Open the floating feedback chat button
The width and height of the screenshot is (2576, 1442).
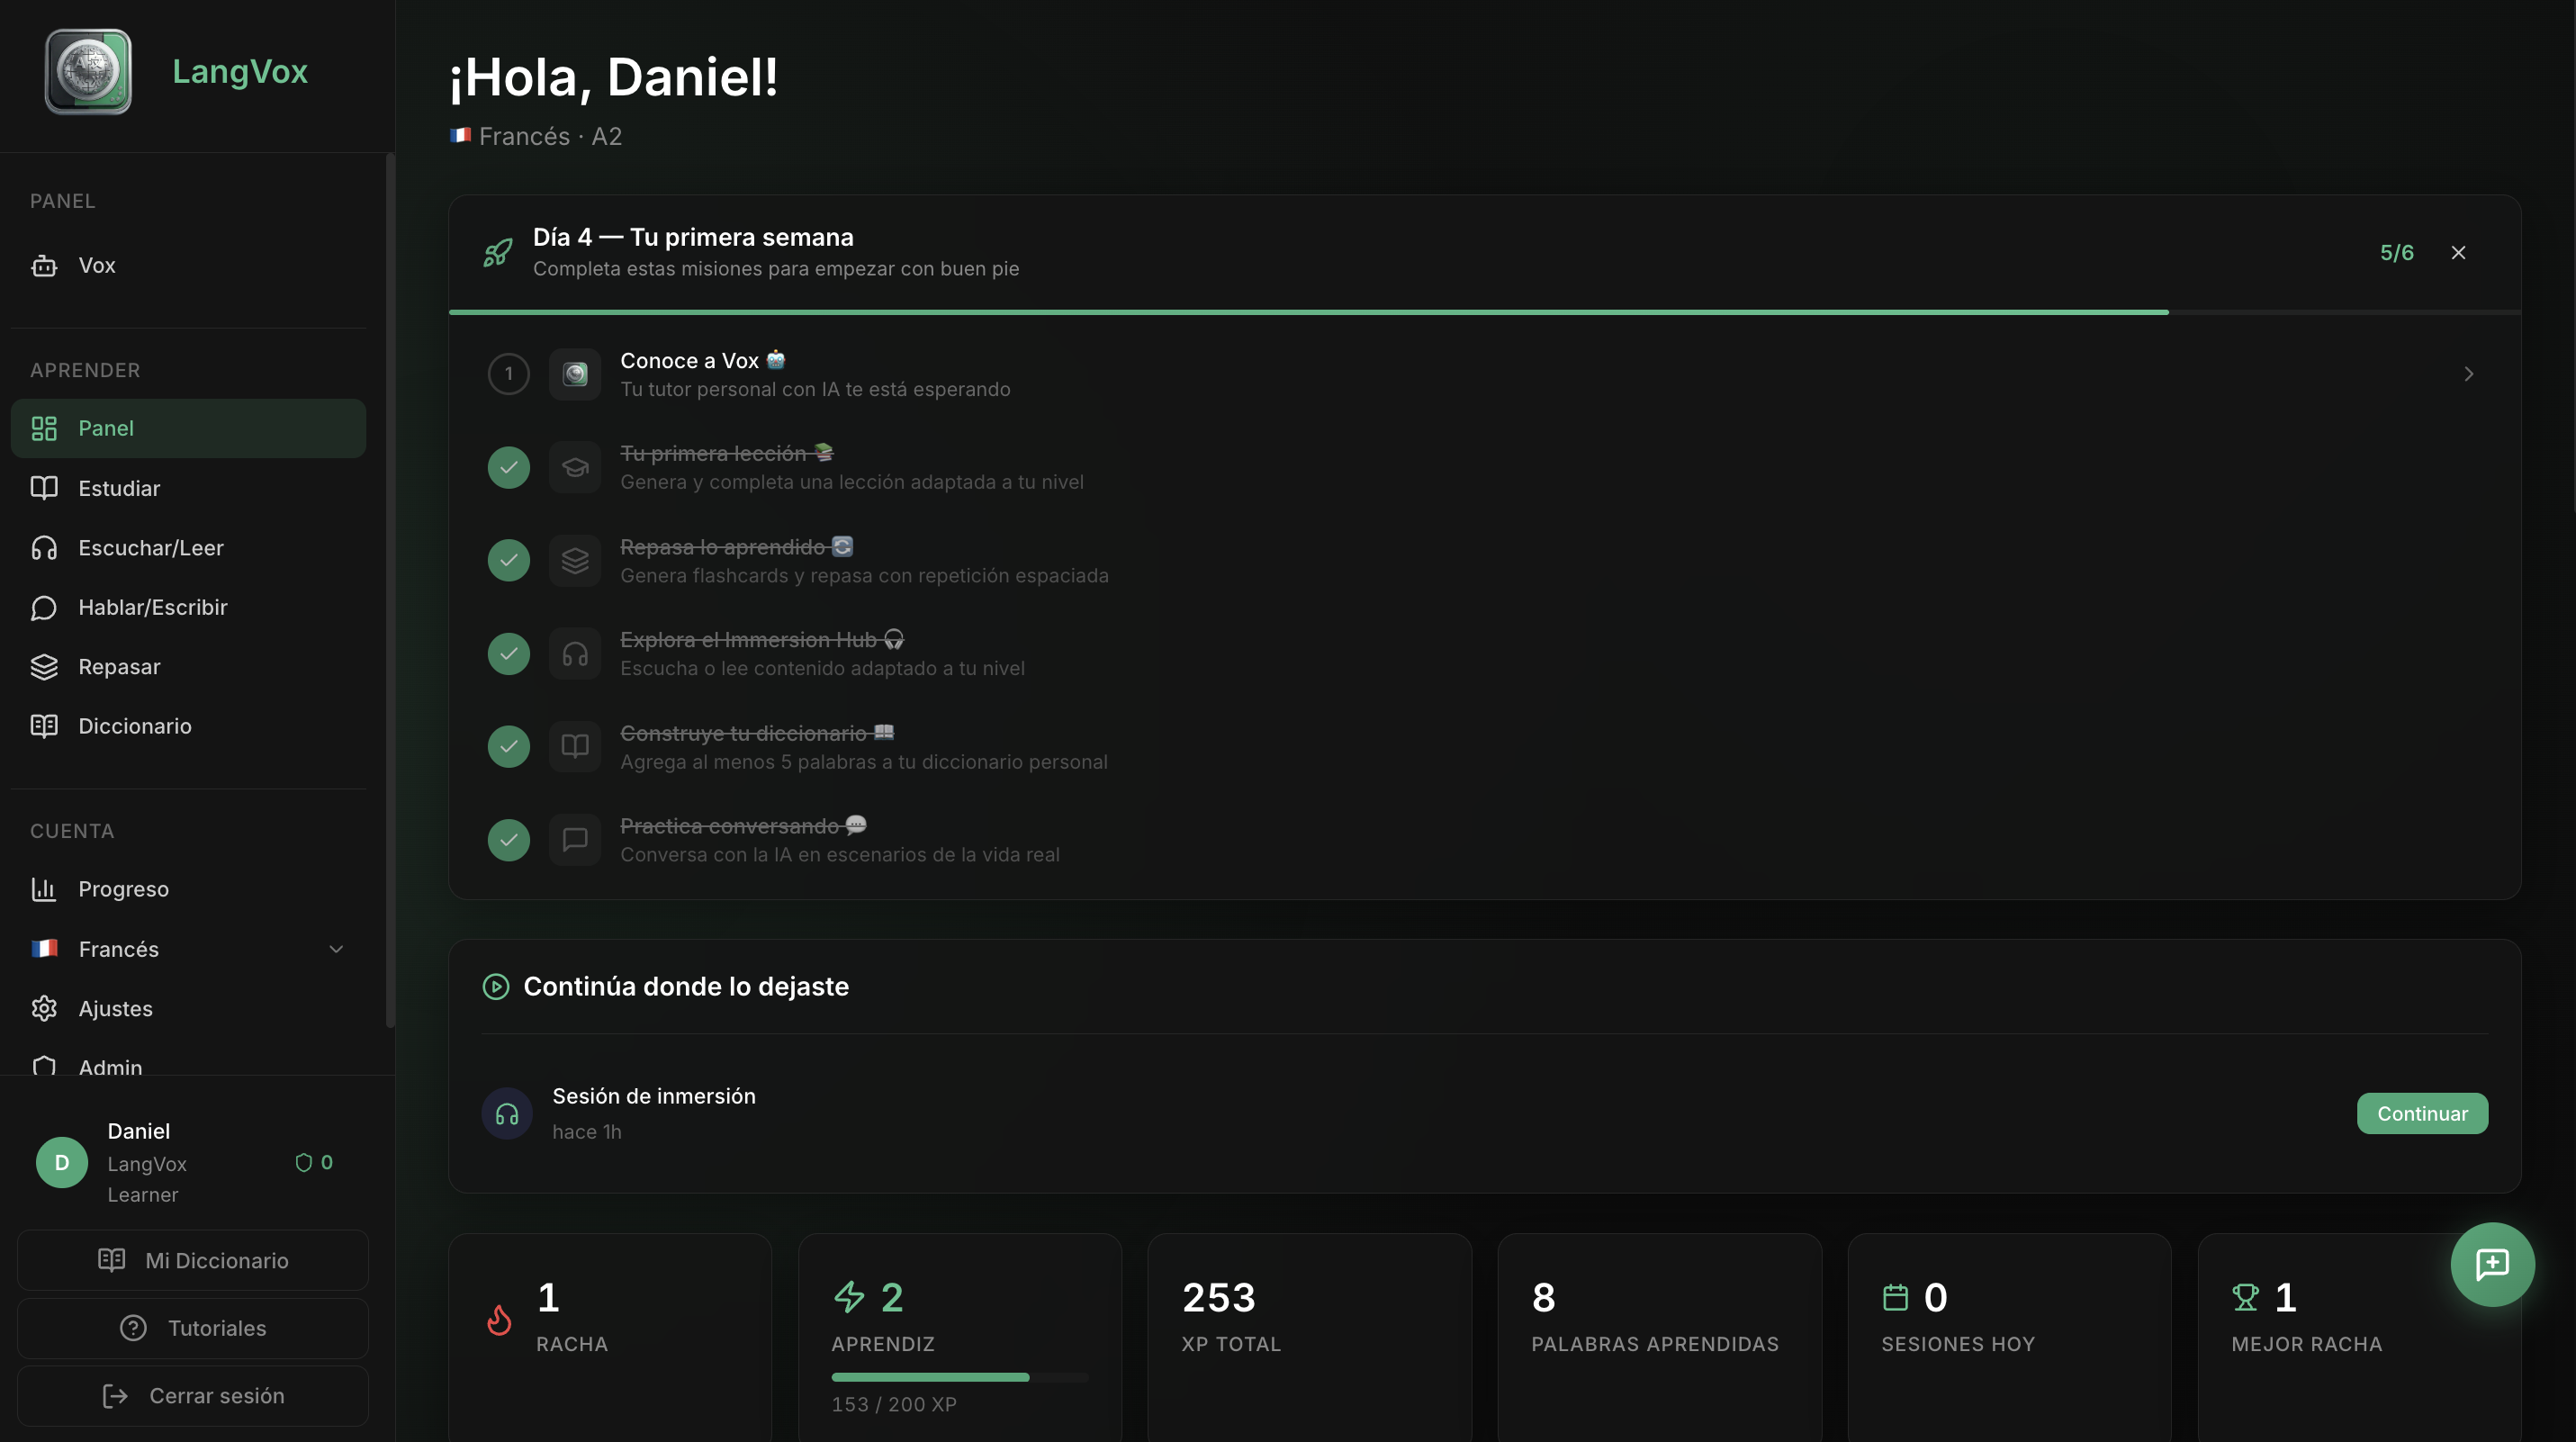click(x=2492, y=1264)
